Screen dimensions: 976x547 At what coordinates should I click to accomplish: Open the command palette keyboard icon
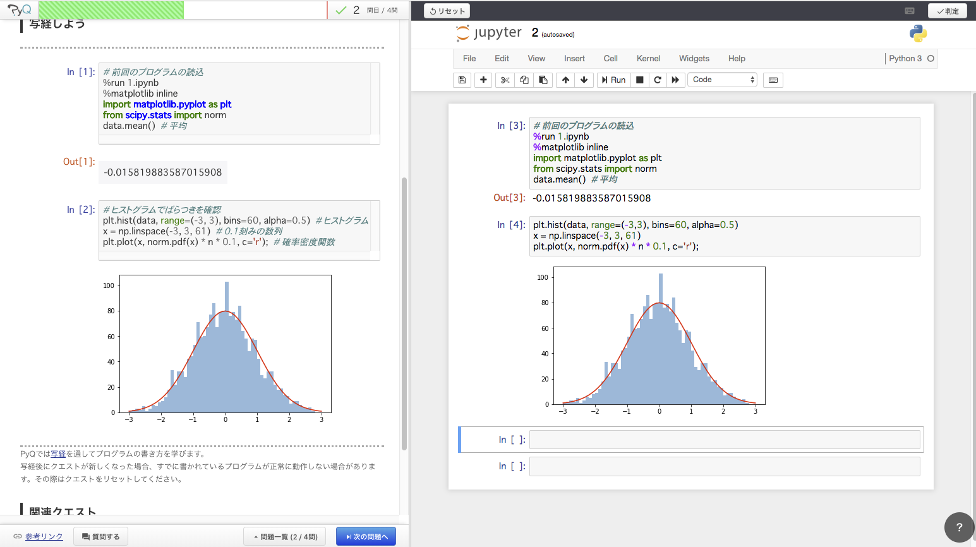[x=773, y=80]
